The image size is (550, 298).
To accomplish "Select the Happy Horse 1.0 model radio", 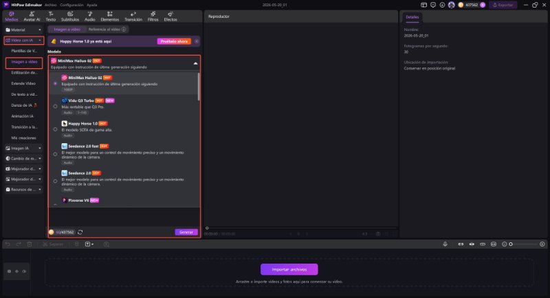I will pos(55,129).
